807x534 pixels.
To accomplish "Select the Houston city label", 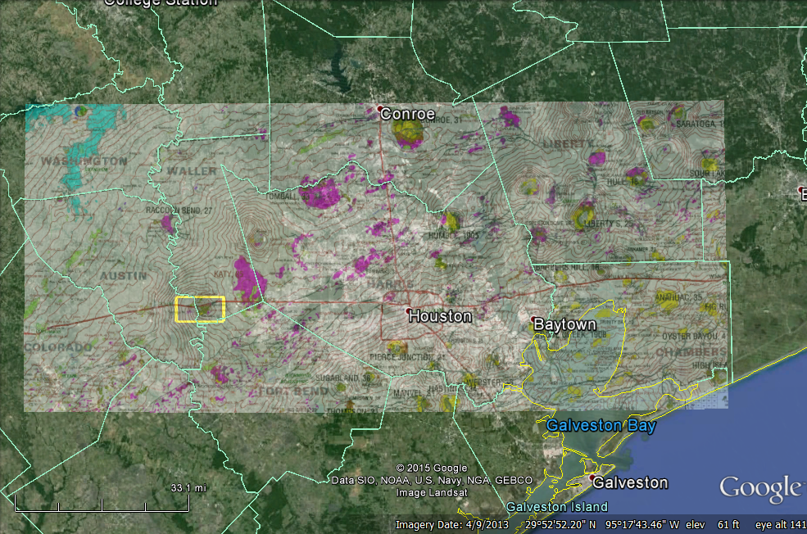I will click(x=440, y=316).
